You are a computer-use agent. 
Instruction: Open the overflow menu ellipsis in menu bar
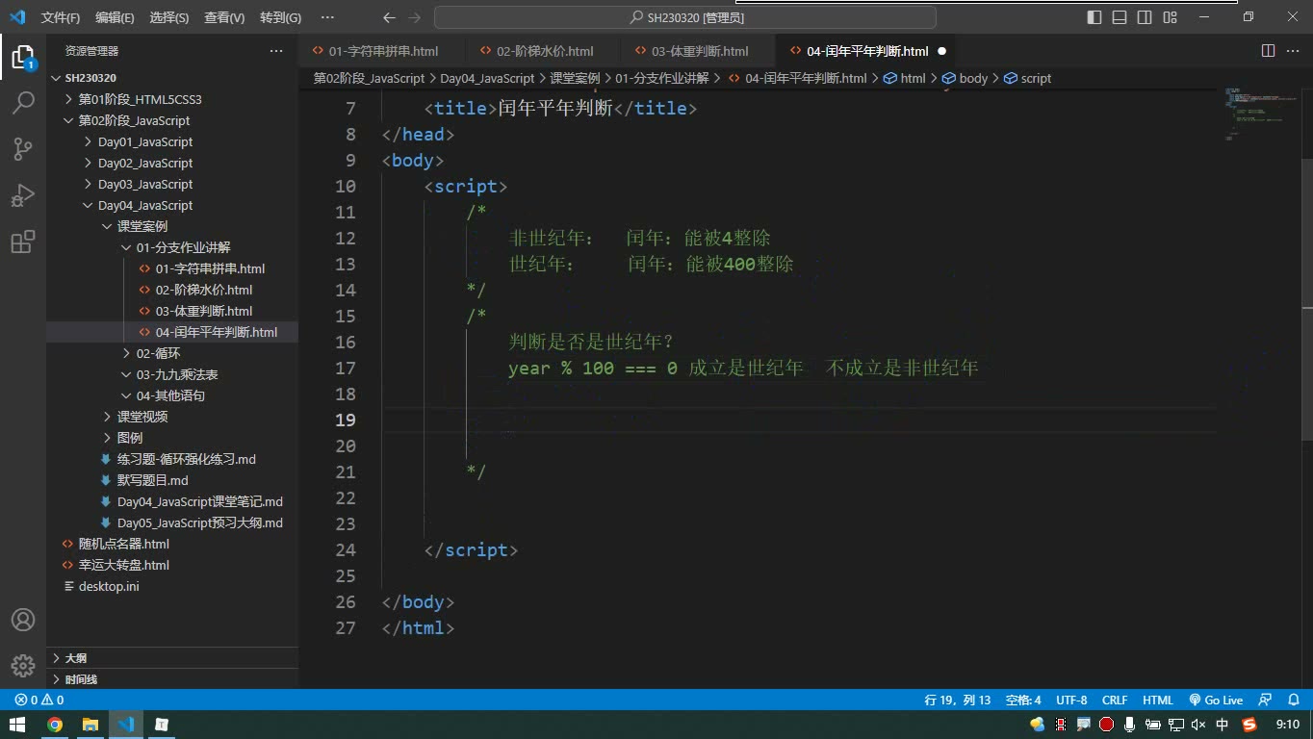[x=327, y=17]
